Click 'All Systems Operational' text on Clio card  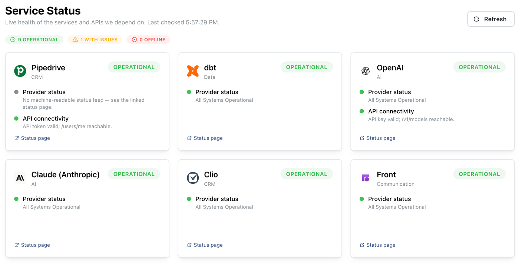[224, 207]
